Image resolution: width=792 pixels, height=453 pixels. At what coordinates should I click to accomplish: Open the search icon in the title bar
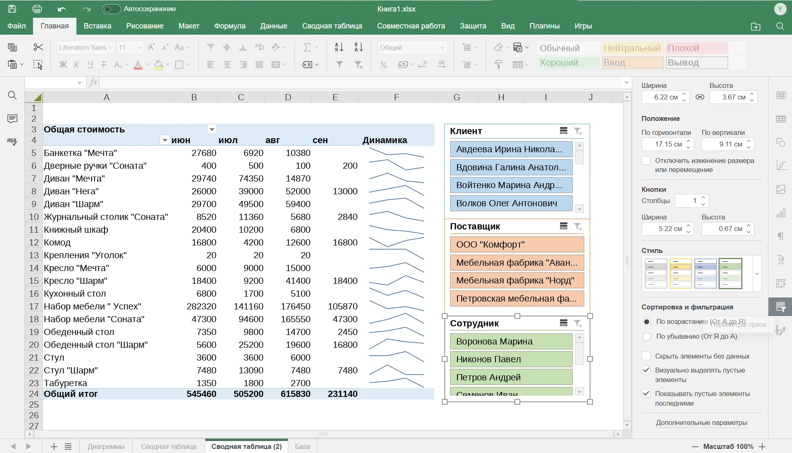tap(780, 26)
